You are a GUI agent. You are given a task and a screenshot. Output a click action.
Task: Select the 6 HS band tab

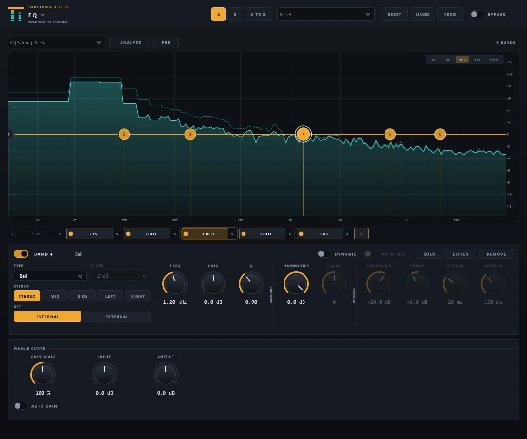click(324, 234)
